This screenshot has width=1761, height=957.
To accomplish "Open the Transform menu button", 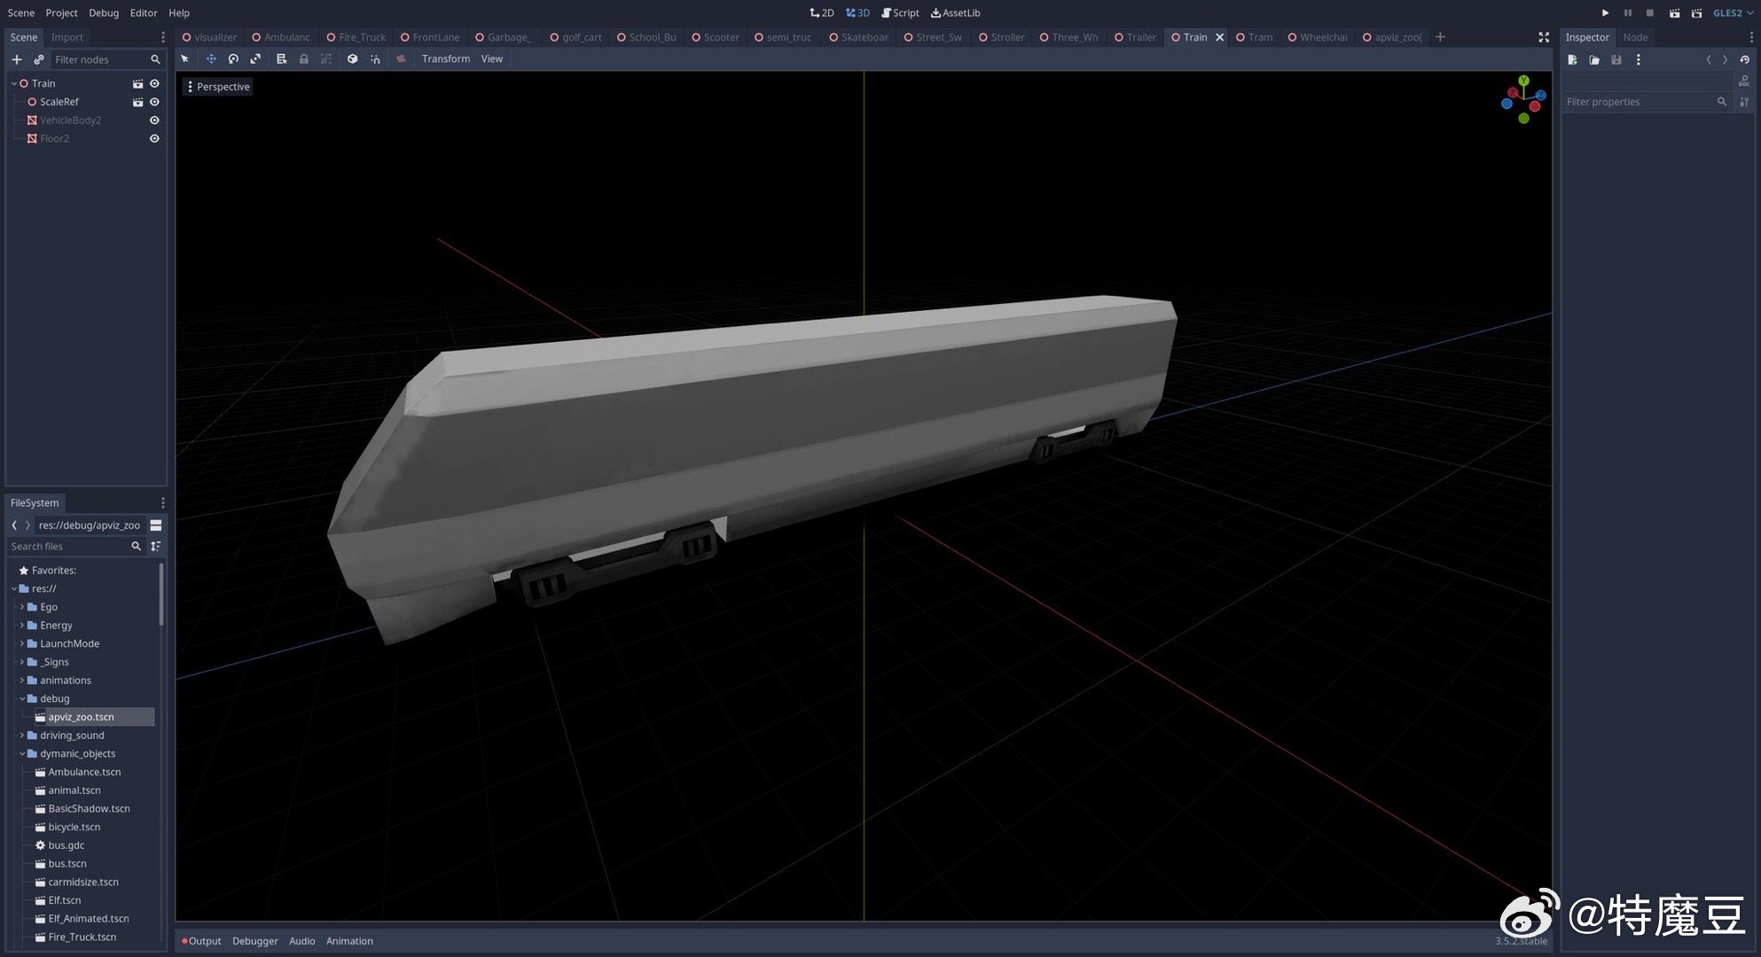I will (445, 59).
